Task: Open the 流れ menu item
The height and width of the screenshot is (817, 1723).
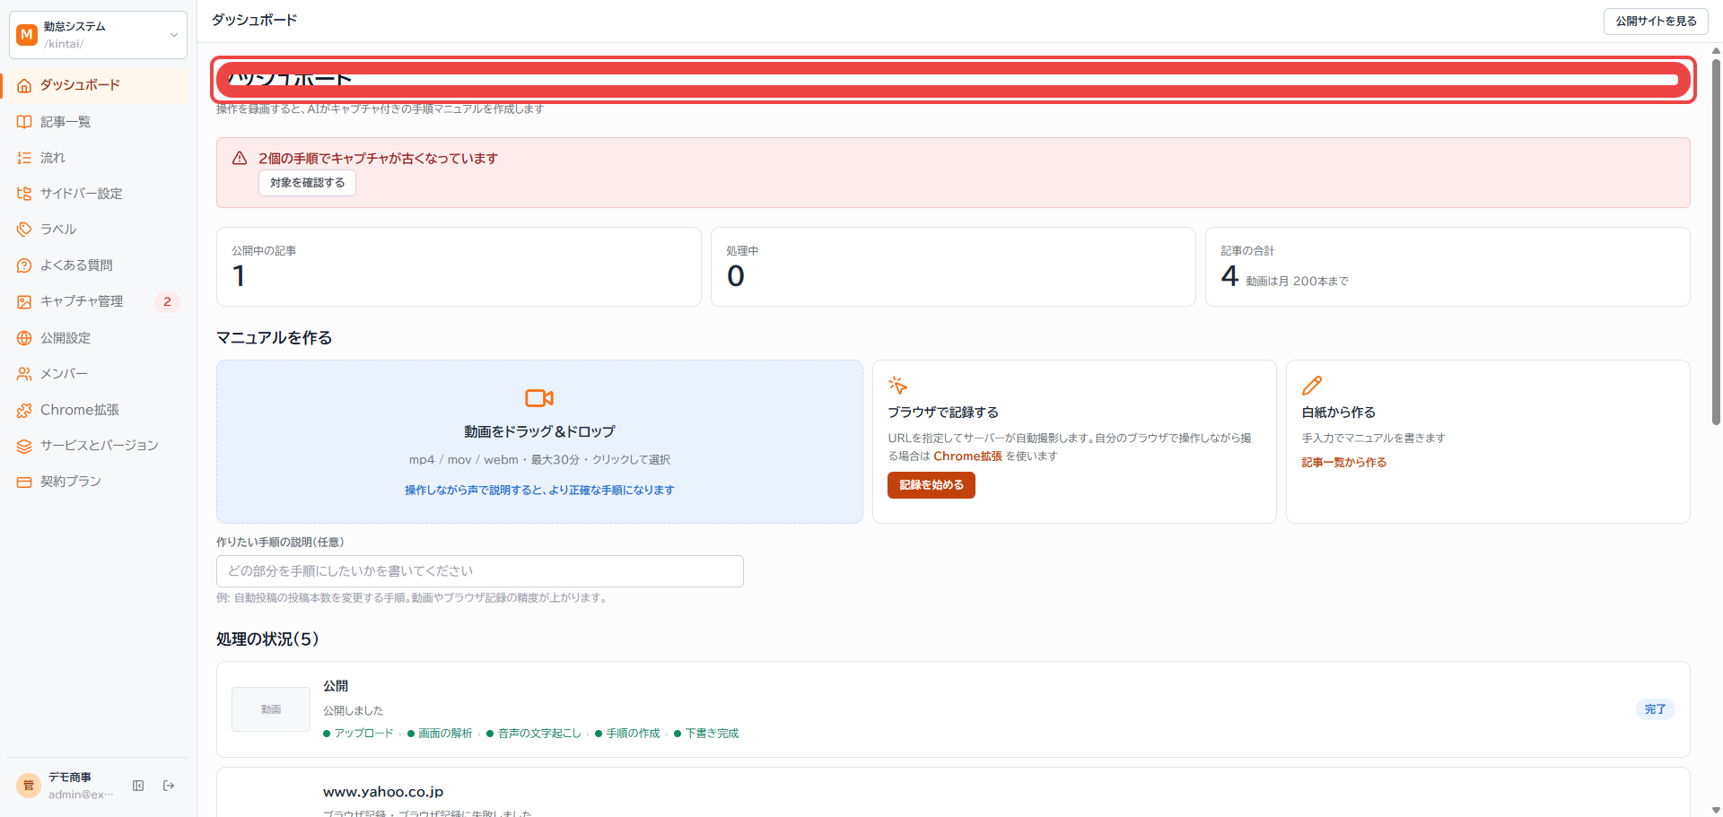Action: click(99, 158)
